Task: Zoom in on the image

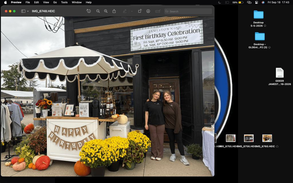Action: 106,11
